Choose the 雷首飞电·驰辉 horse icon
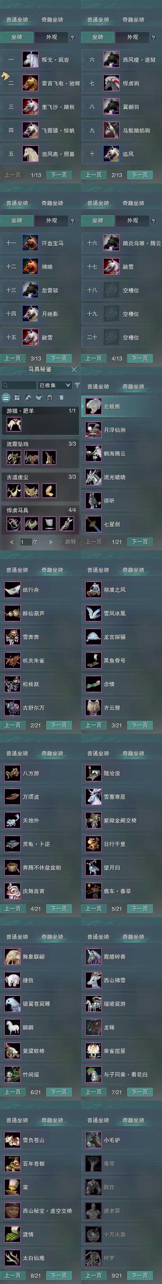Viewport: 162px width, 1284px height. click(30, 83)
